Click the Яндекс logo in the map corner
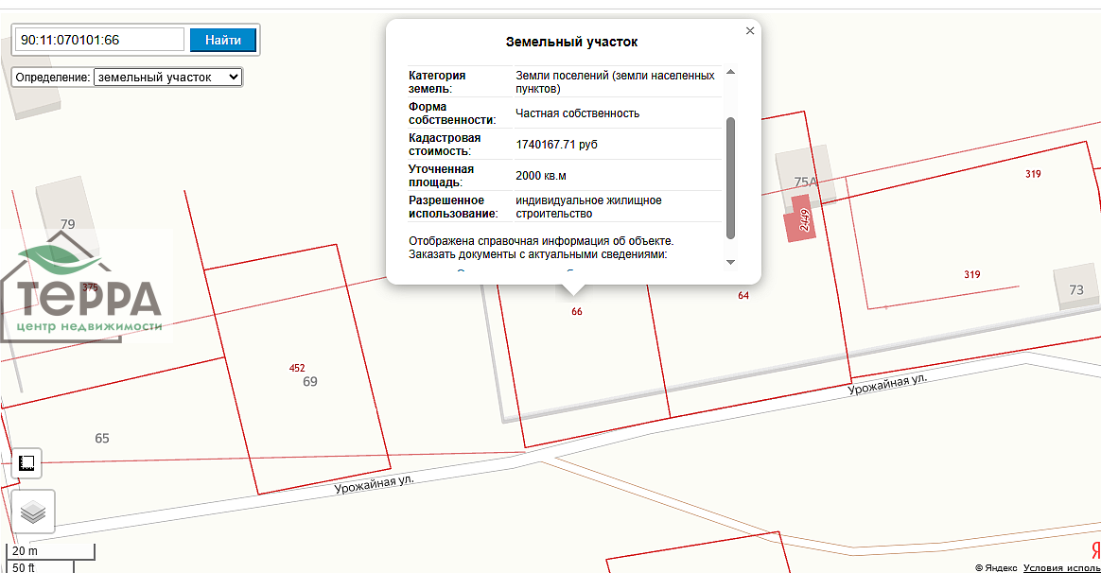Viewport: 1101px width, 573px height. (1094, 551)
